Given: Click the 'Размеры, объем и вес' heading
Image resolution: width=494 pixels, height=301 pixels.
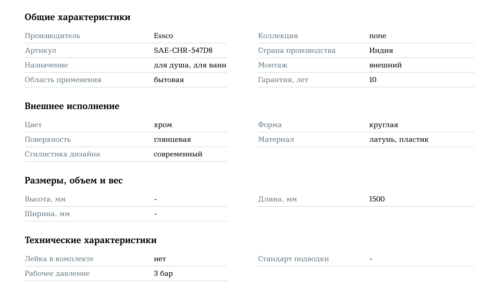Looking at the screenshot, I should tap(74, 181).
